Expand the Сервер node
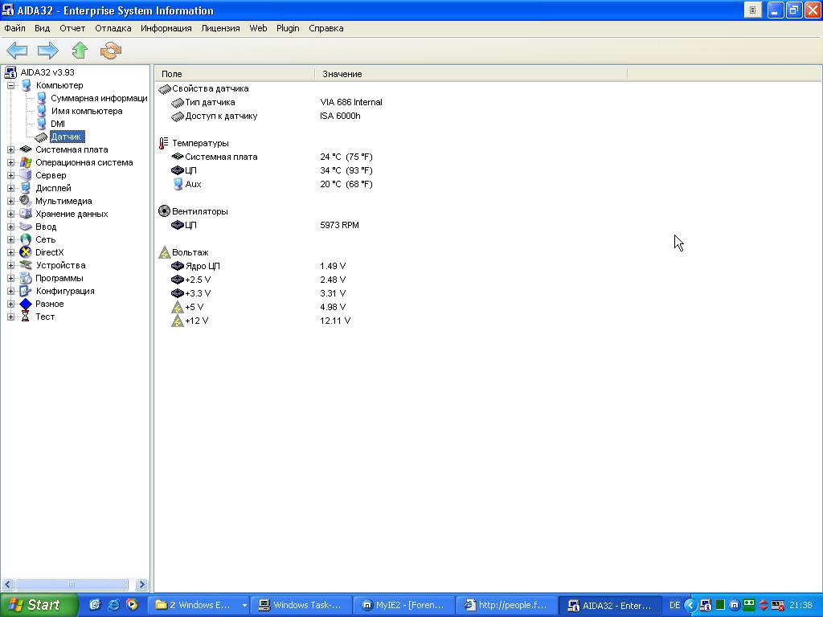Screen dimensions: 823x617 10,175
